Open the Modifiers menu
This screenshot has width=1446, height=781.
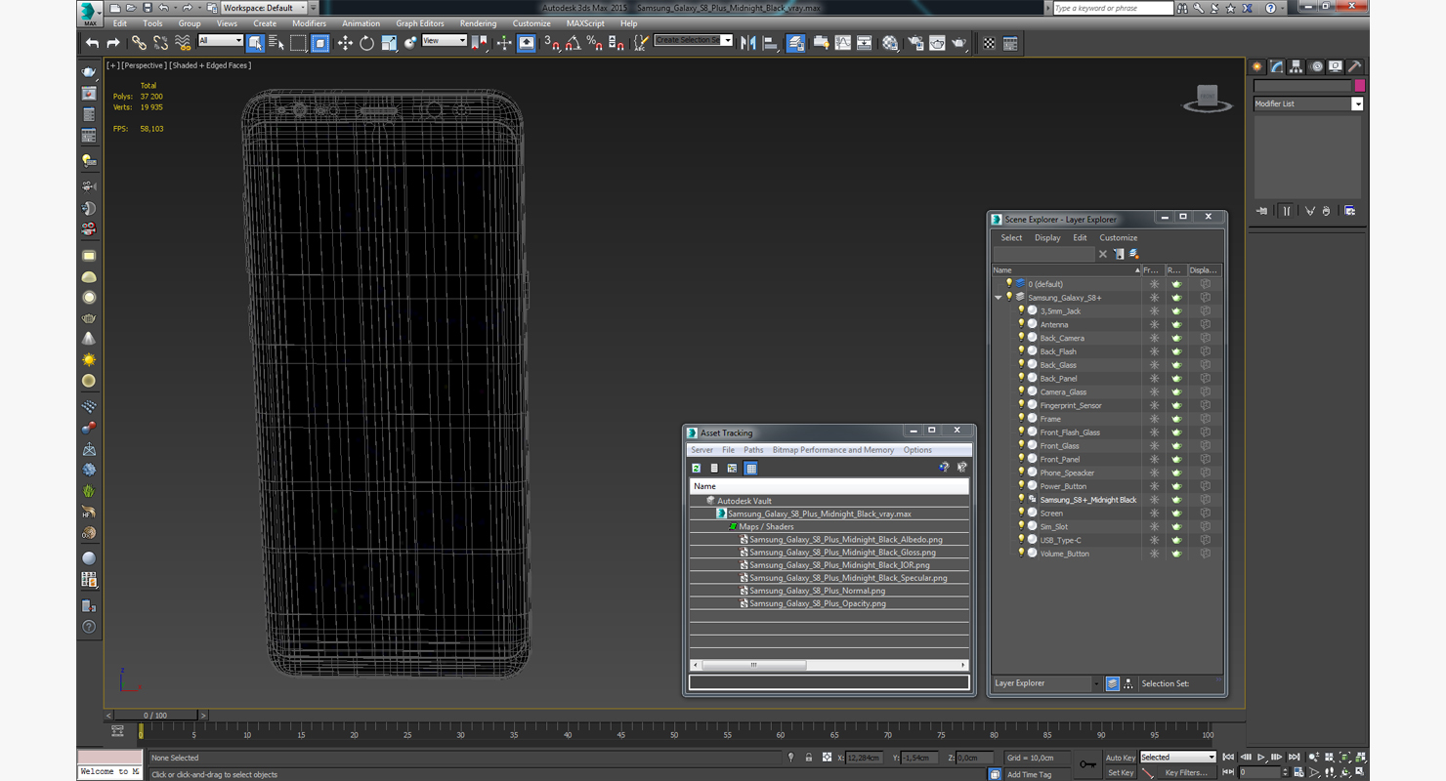click(x=309, y=23)
